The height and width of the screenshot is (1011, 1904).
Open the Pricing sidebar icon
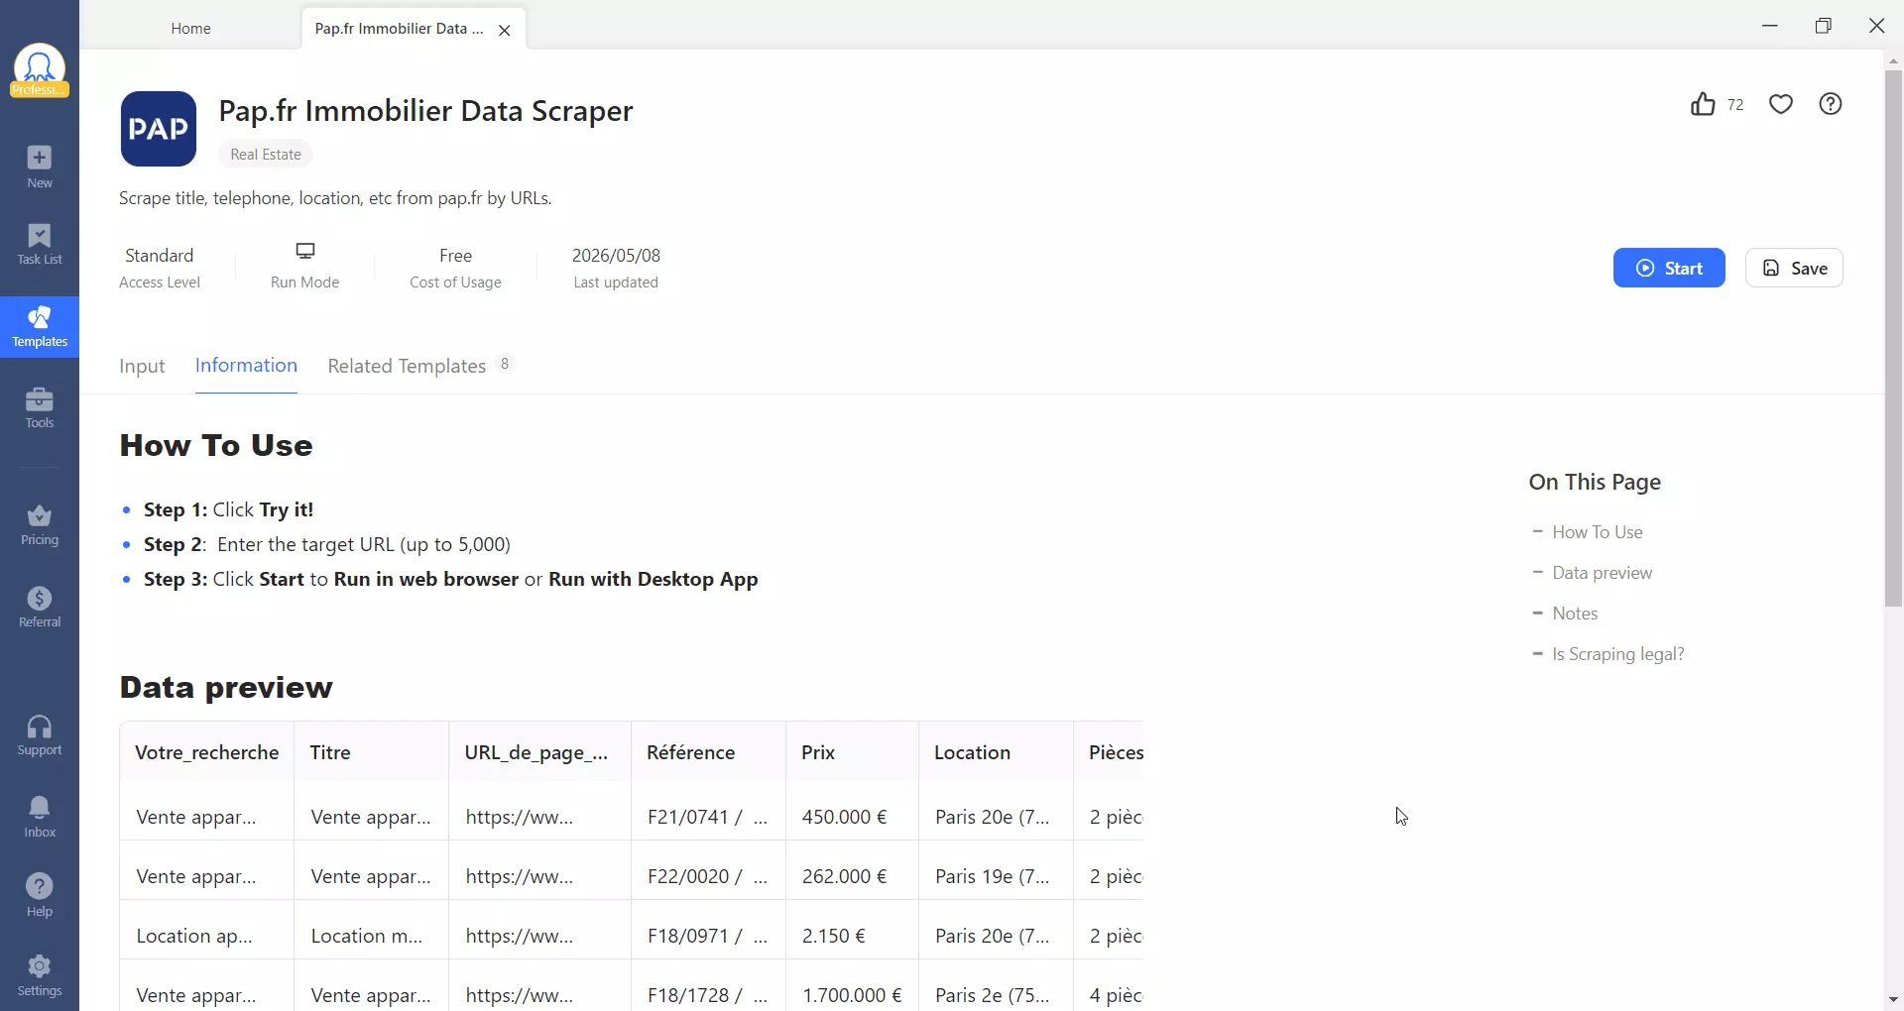(40, 525)
